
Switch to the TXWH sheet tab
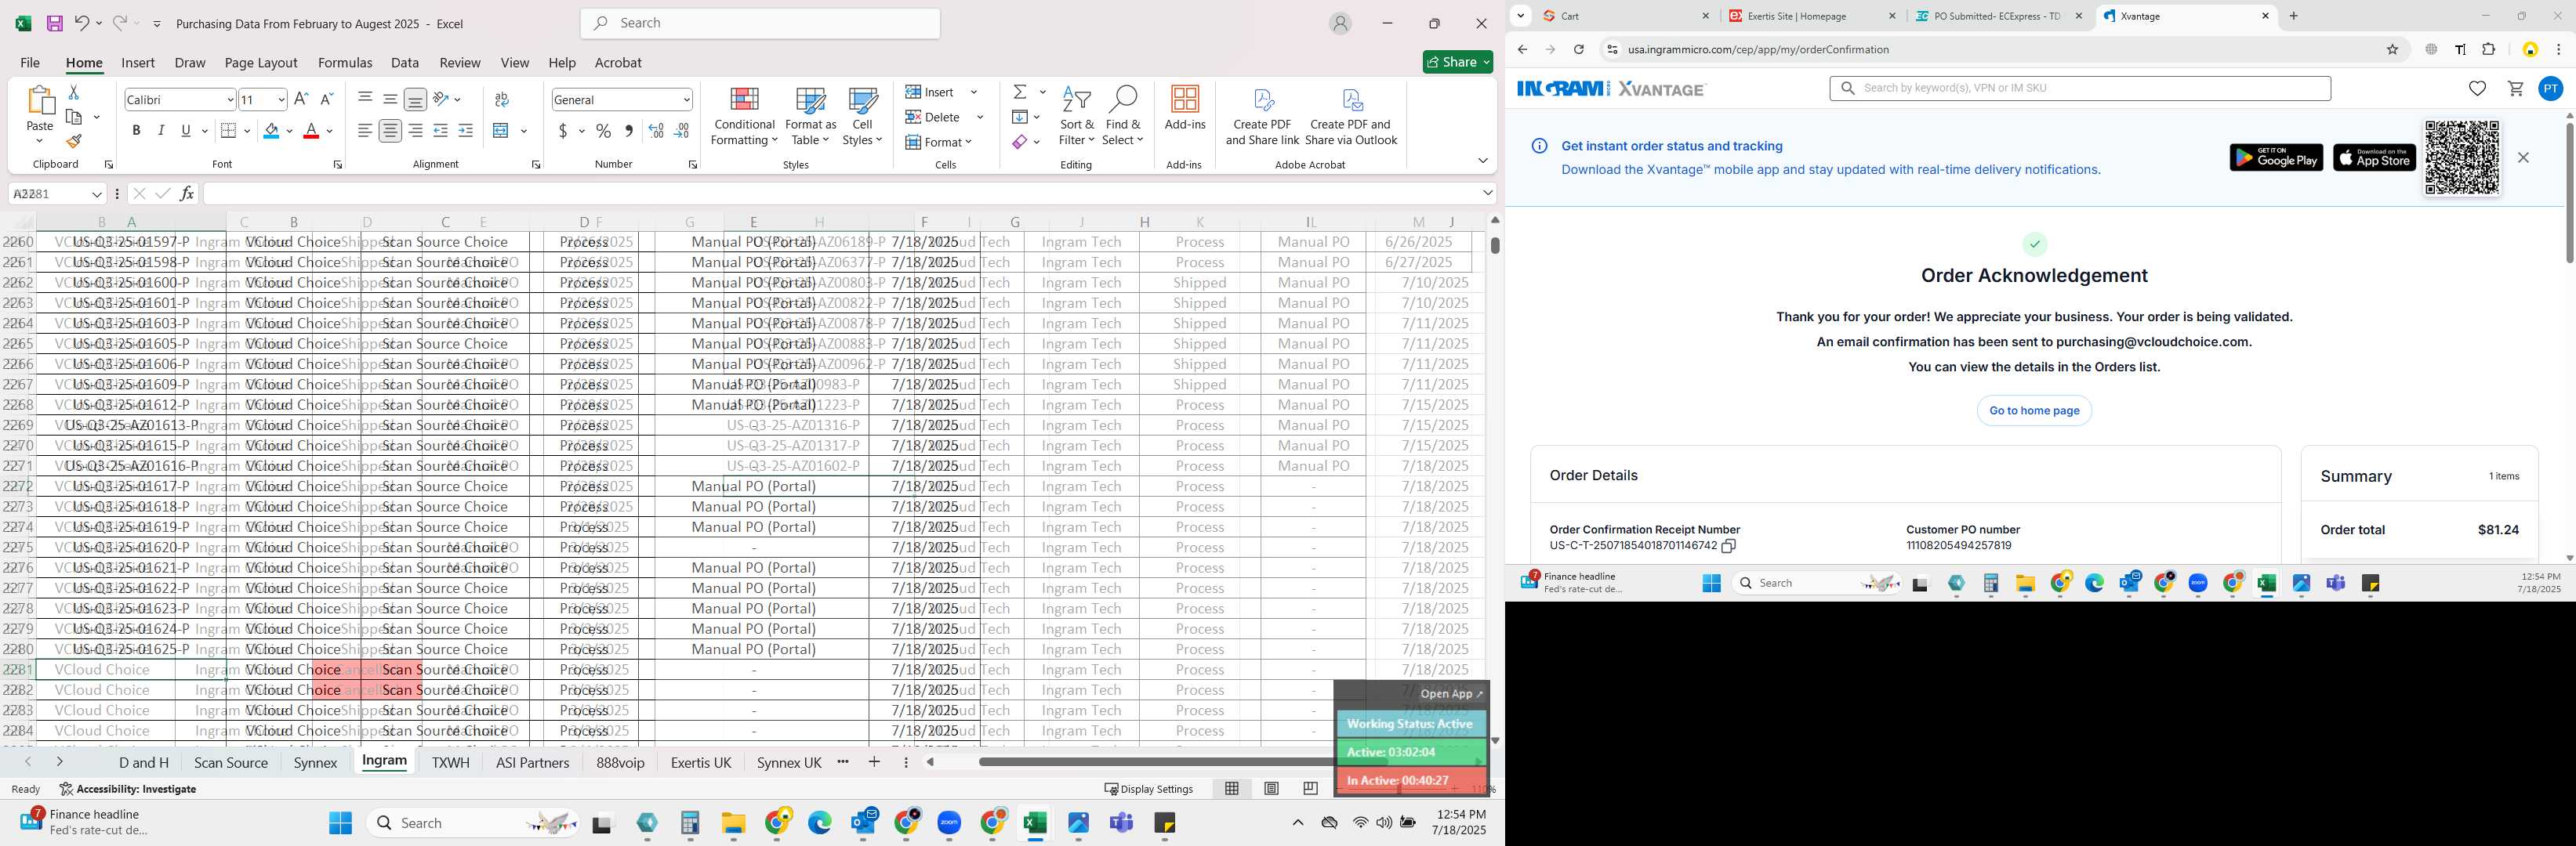pos(450,762)
